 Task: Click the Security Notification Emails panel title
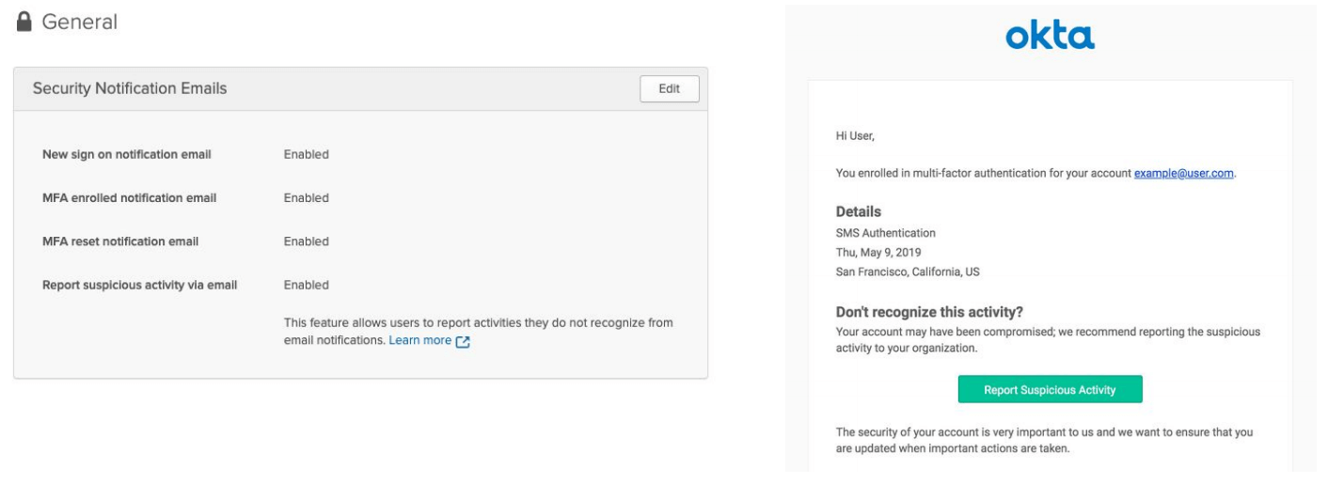click(x=129, y=88)
